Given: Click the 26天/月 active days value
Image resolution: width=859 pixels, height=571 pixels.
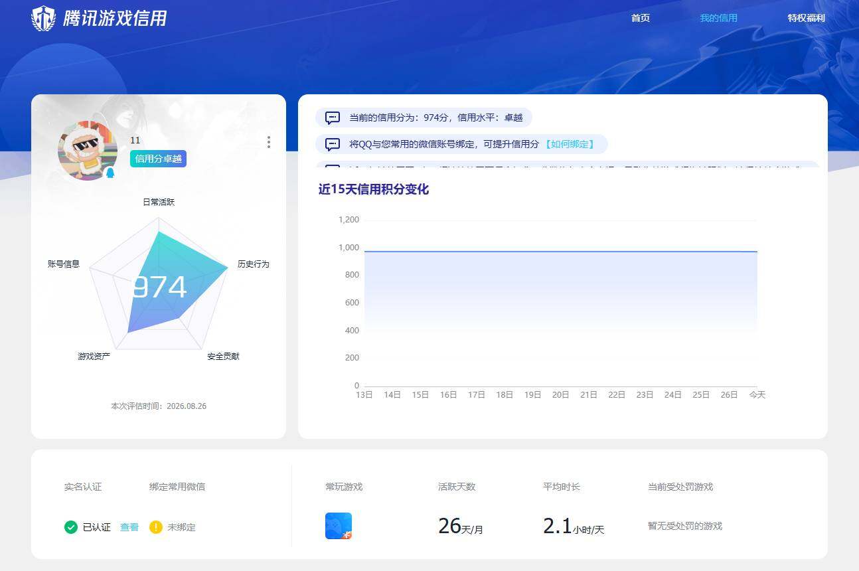Looking at the screenshot, I should (461, 527).
